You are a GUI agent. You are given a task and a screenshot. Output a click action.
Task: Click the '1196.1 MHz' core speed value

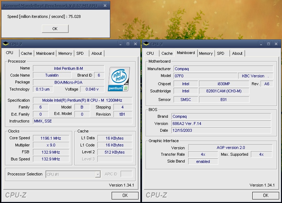point(51,138)
